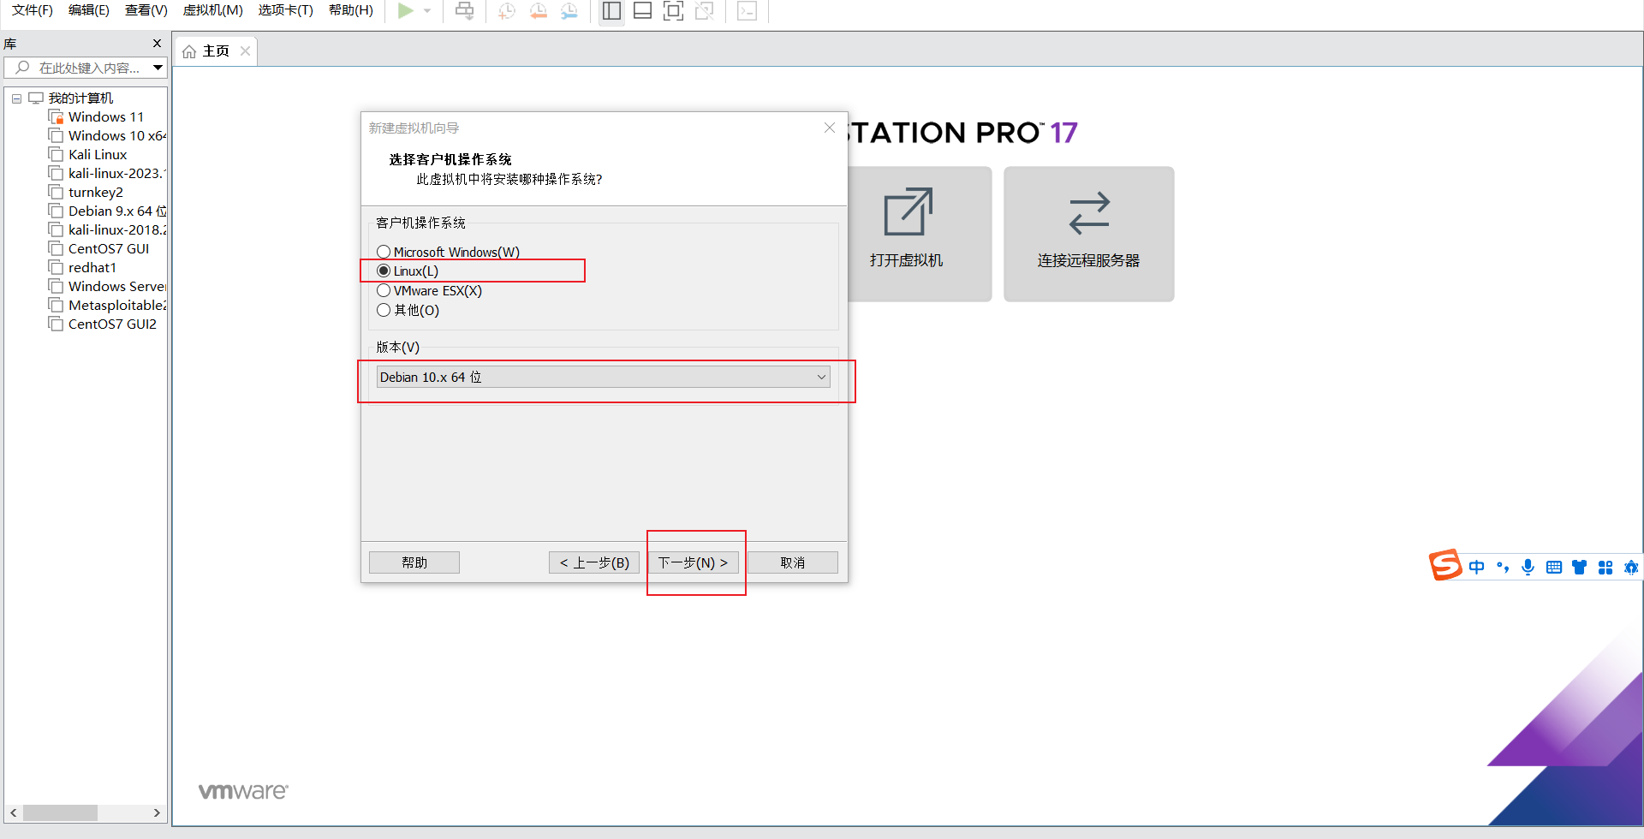Close the library panel with X
The height and width of the screenshot is (839, 1644).
(x=157, y=43)
